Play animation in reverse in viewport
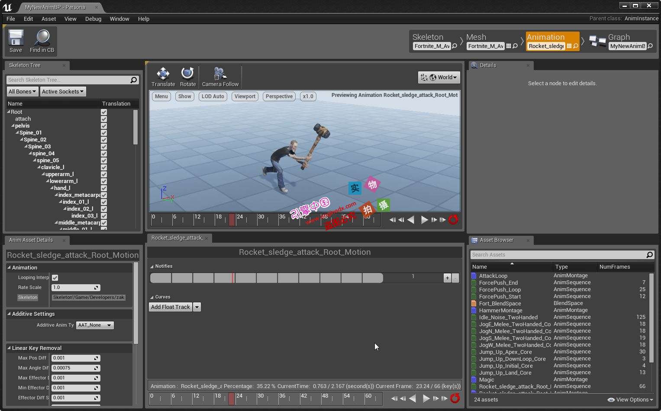This screenshot has height=411, width=661. (x=411, y=220)
